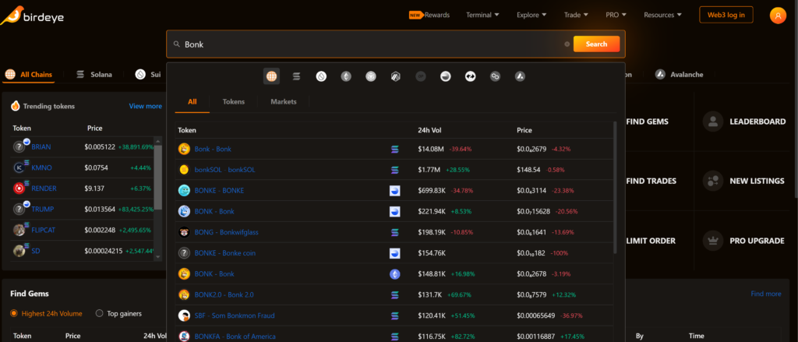Clear the search field with the X icon
Screen dimensions: 798x342
(x=567, y=44)
